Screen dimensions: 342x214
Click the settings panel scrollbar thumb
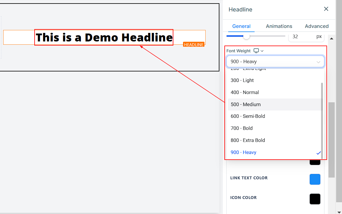click(331, 140)
